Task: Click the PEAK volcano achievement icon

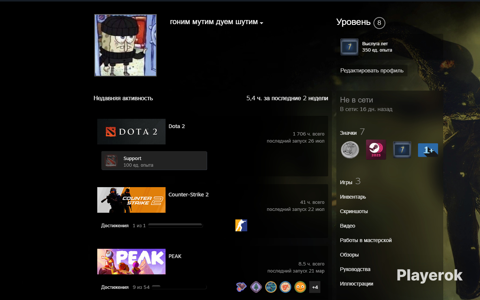Action: [x=241, y=287]
